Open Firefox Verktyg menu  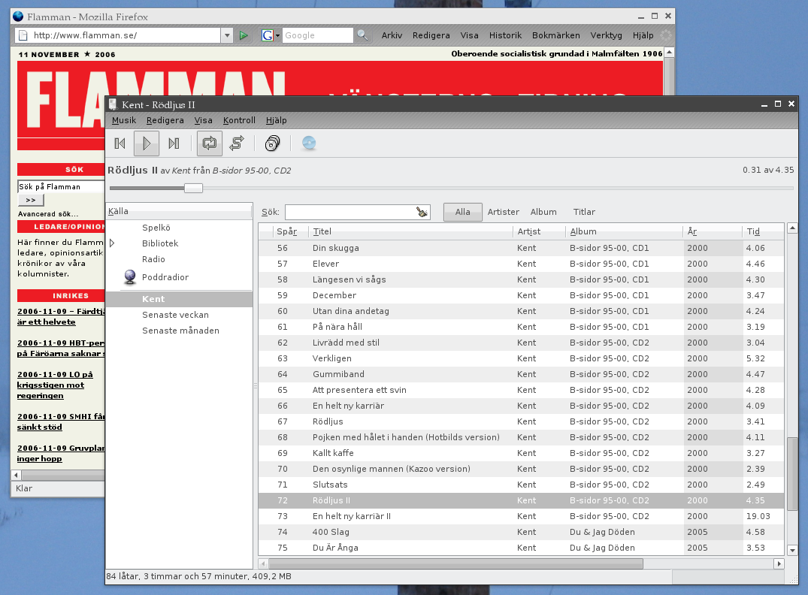tap(606, 35)
